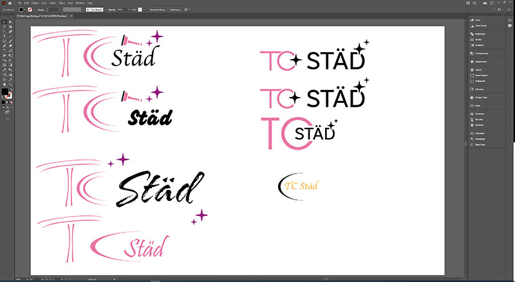
Task: Open stroke color dropdown in control bar
Action: pyautogui.click(x=34, y=10)
